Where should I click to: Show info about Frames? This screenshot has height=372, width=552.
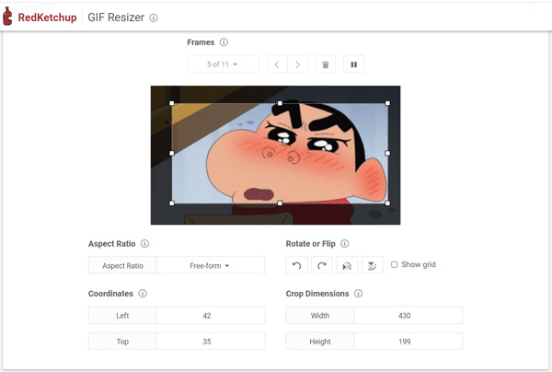(x=224, y=42)
